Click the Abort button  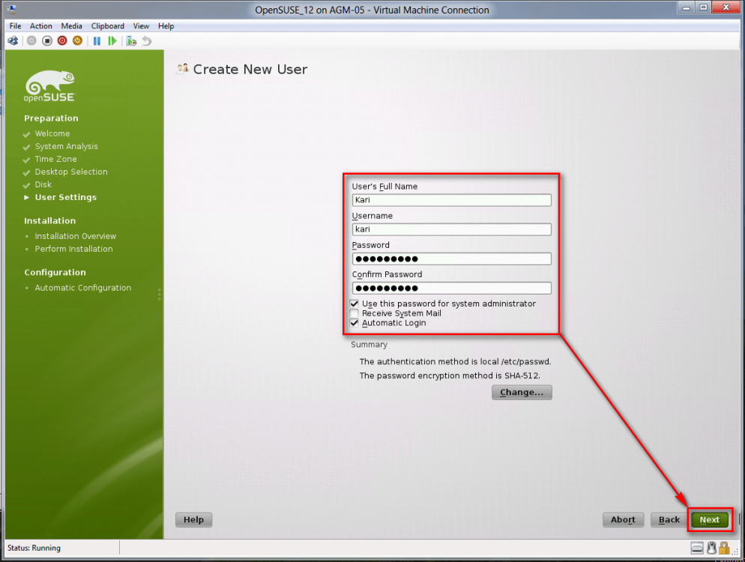pos(623,519)
